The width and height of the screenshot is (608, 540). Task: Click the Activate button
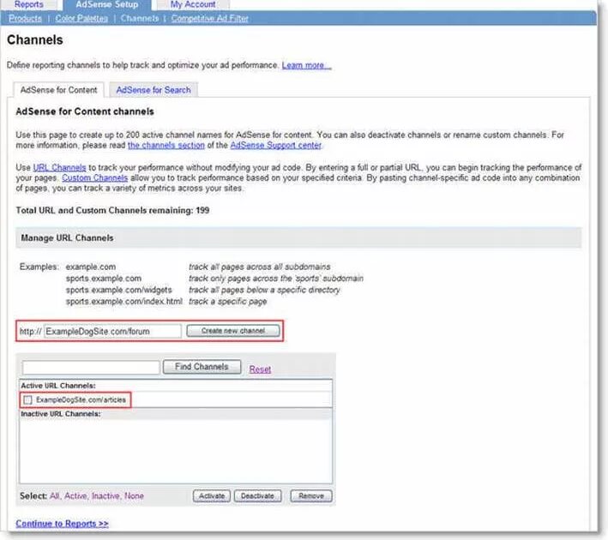[212, 496]
